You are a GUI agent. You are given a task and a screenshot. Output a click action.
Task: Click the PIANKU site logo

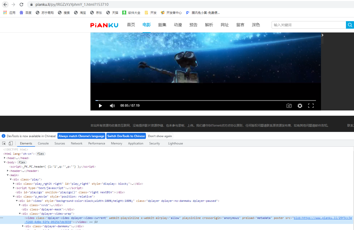[x=104, y=25]
